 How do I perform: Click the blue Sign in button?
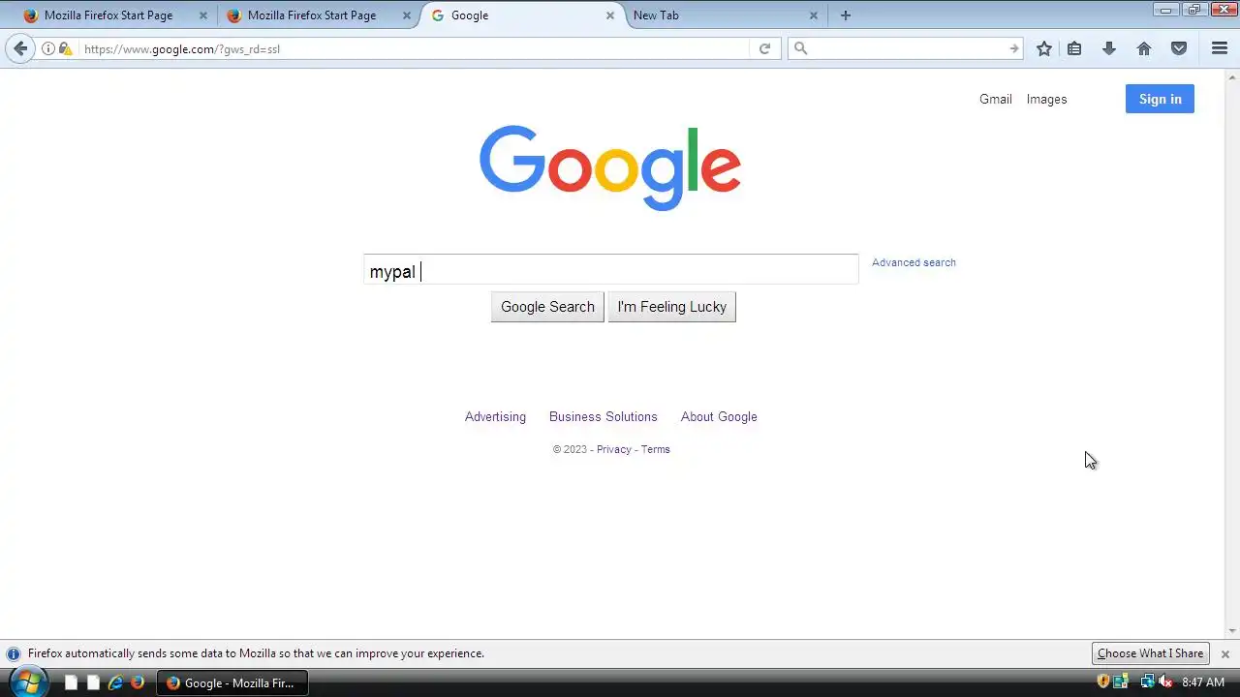pyautogui.click(x=1160, y=99)
